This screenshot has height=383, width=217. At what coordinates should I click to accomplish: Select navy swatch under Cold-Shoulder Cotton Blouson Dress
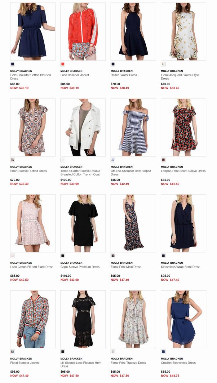[12, 64]
